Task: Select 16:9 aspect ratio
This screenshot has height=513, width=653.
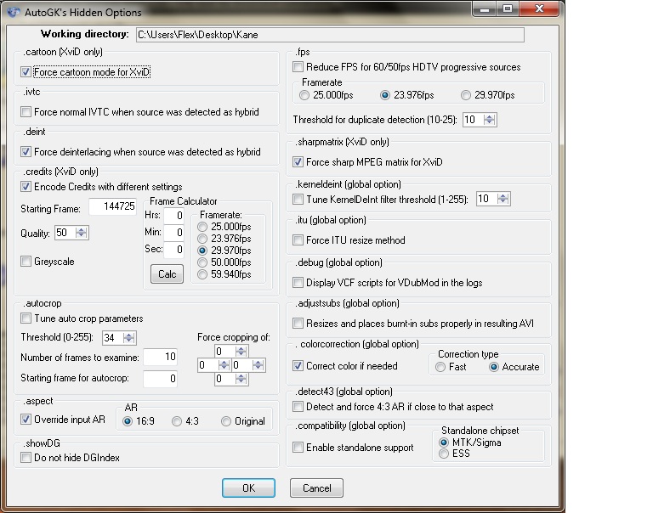Action: [x=128, y=421]
